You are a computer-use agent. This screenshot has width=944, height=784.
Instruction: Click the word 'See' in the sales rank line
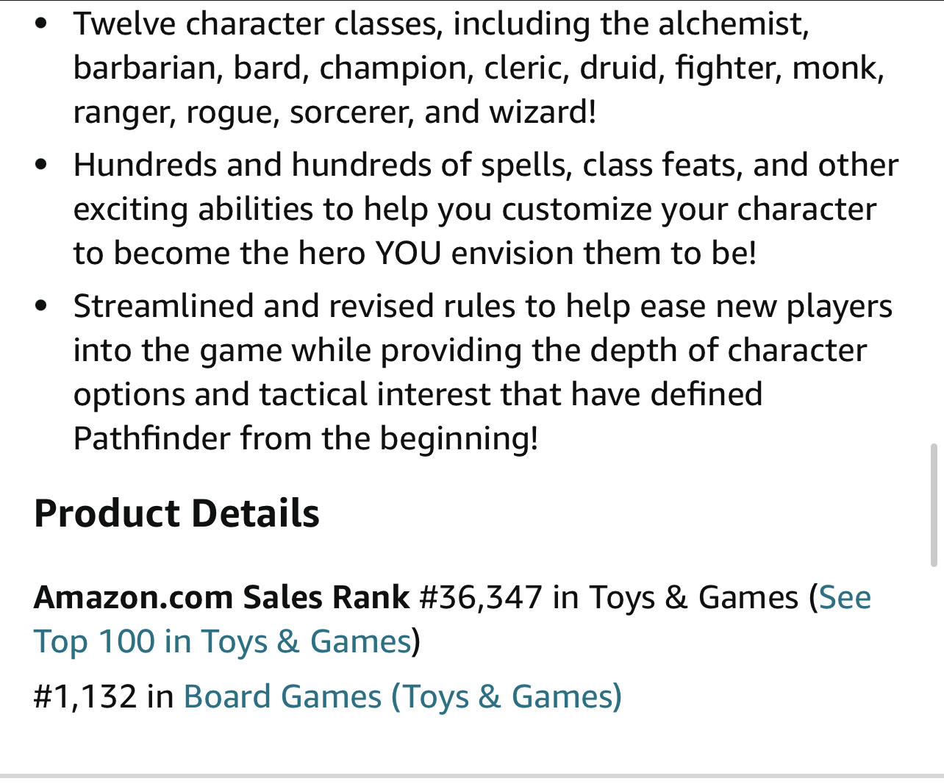845,597
